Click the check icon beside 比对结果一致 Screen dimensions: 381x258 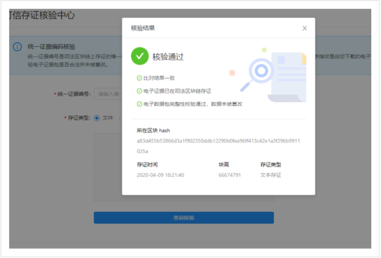pyautogui.click(x=139, y=78)
